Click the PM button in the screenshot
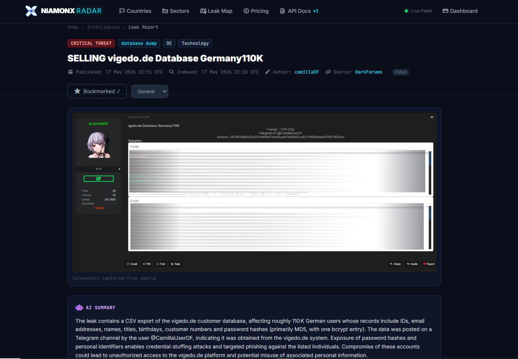Viewport: 518px width, 359px height. click(x=147, y=264)
